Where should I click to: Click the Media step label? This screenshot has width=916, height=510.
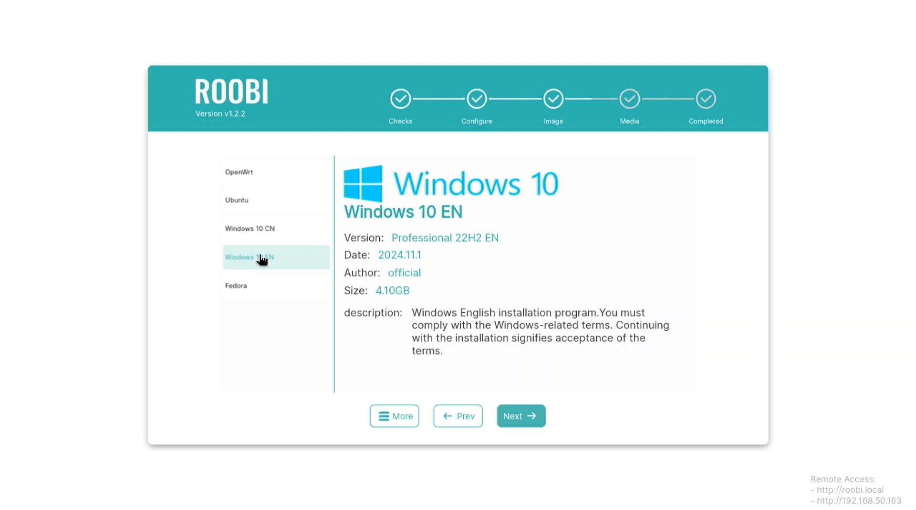tap(629, 121)
